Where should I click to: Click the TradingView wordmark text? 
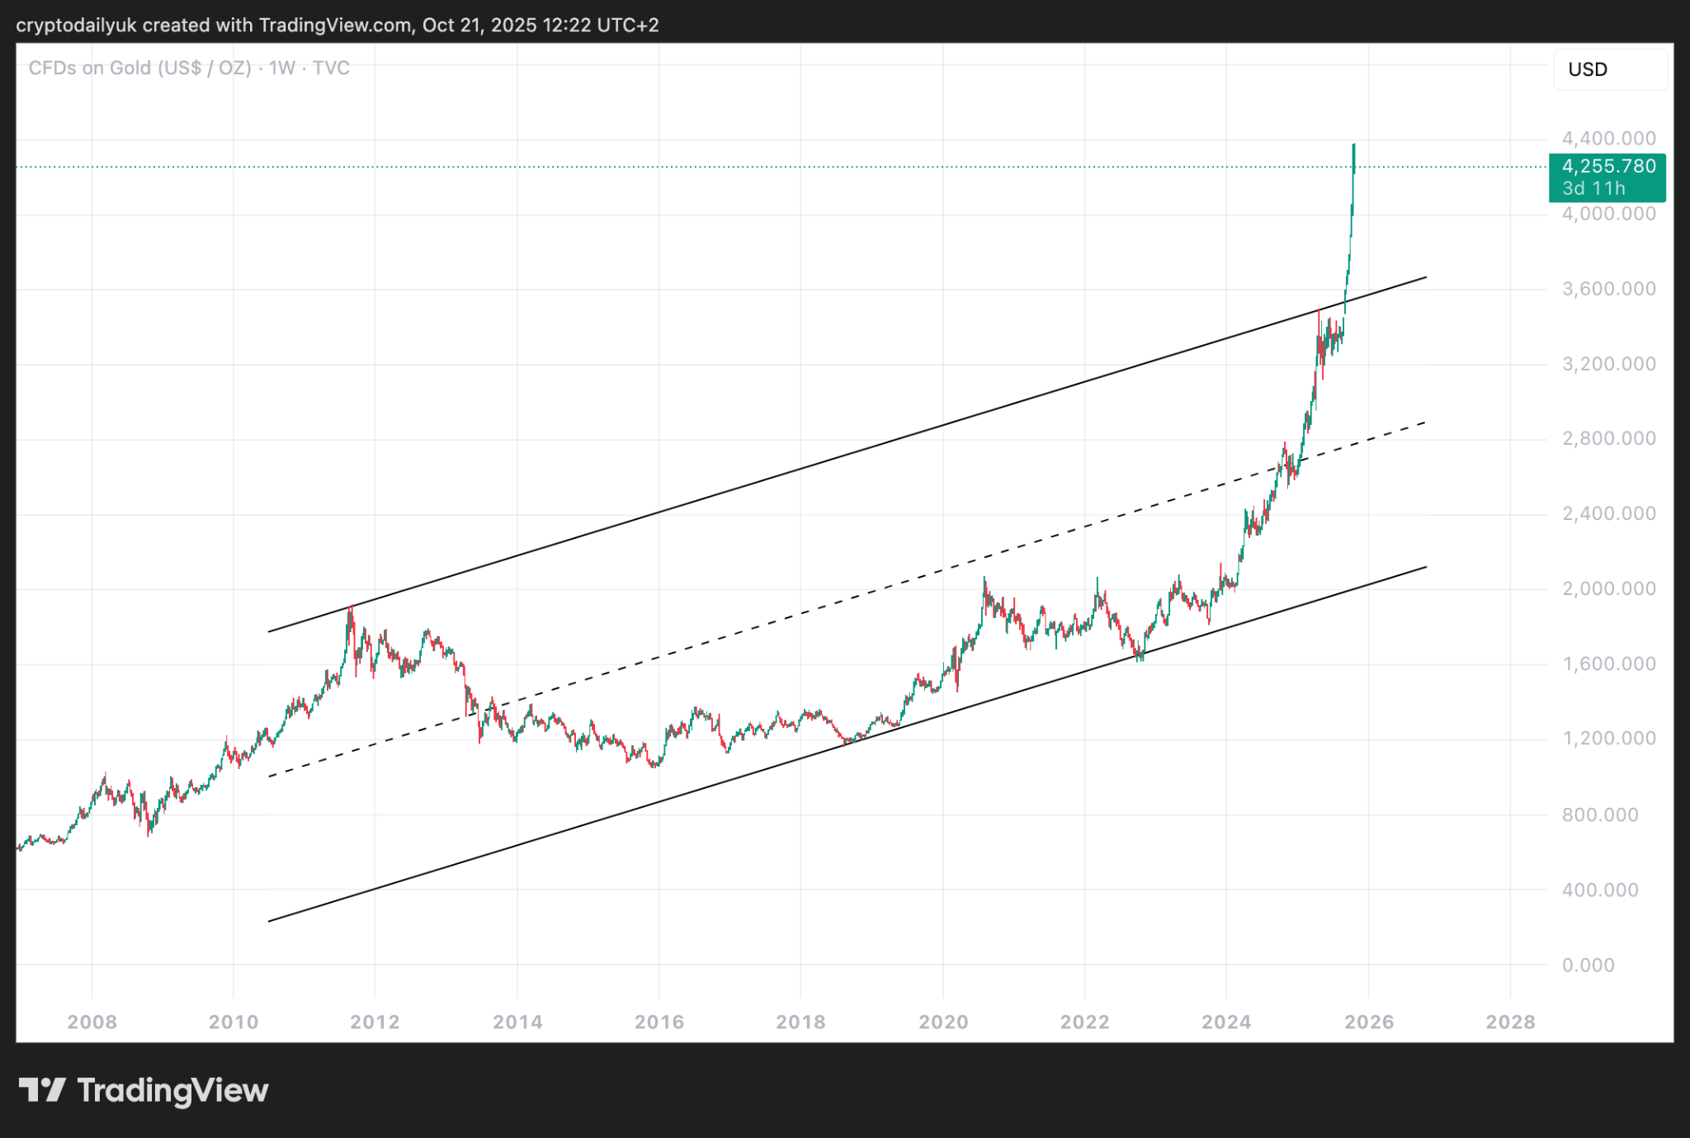(x=172, y=1090)
